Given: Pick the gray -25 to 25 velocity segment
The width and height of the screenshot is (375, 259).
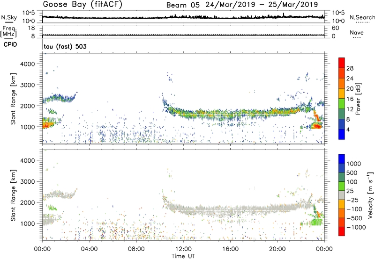Looking at the screenshot, I should [x=342, y=195].
